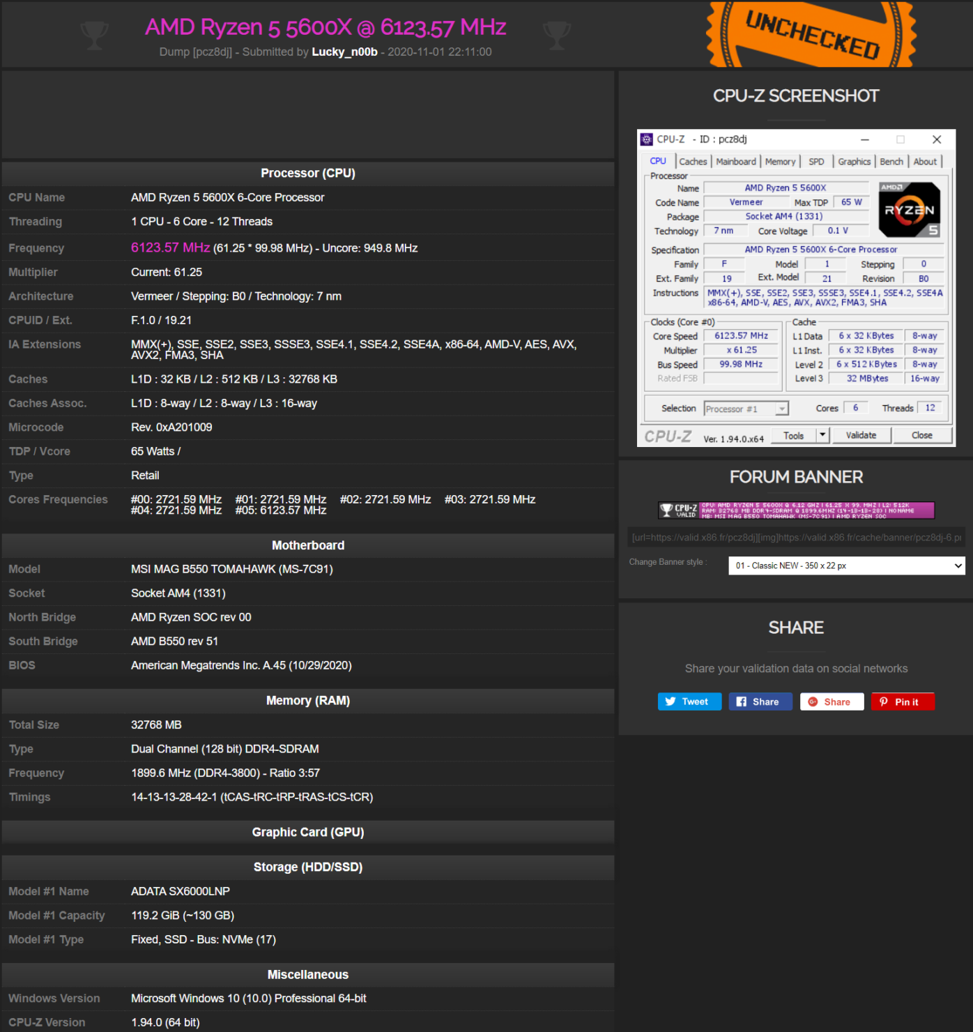Screen dimensions: 973x1032
Task: Click the Technology 7 nm field
Action: click(x=724, y=231)
